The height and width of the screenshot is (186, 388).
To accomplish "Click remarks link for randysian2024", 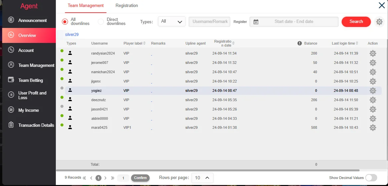I will [x=151, y=54].
